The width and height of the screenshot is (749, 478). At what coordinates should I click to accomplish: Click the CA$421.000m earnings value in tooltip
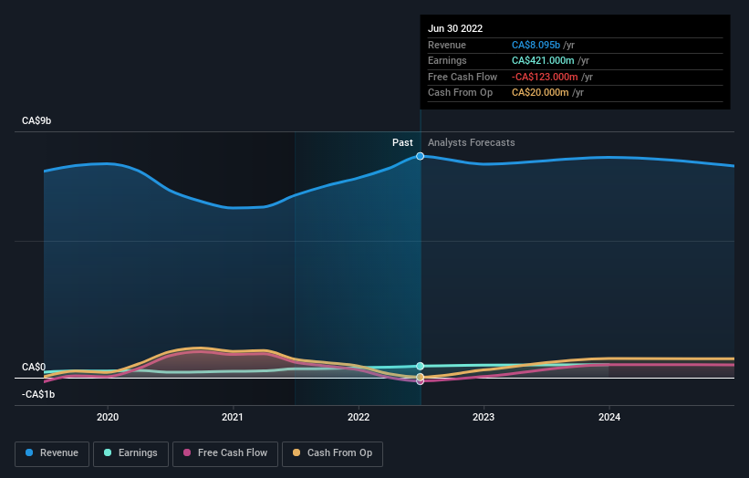point(543,60)
